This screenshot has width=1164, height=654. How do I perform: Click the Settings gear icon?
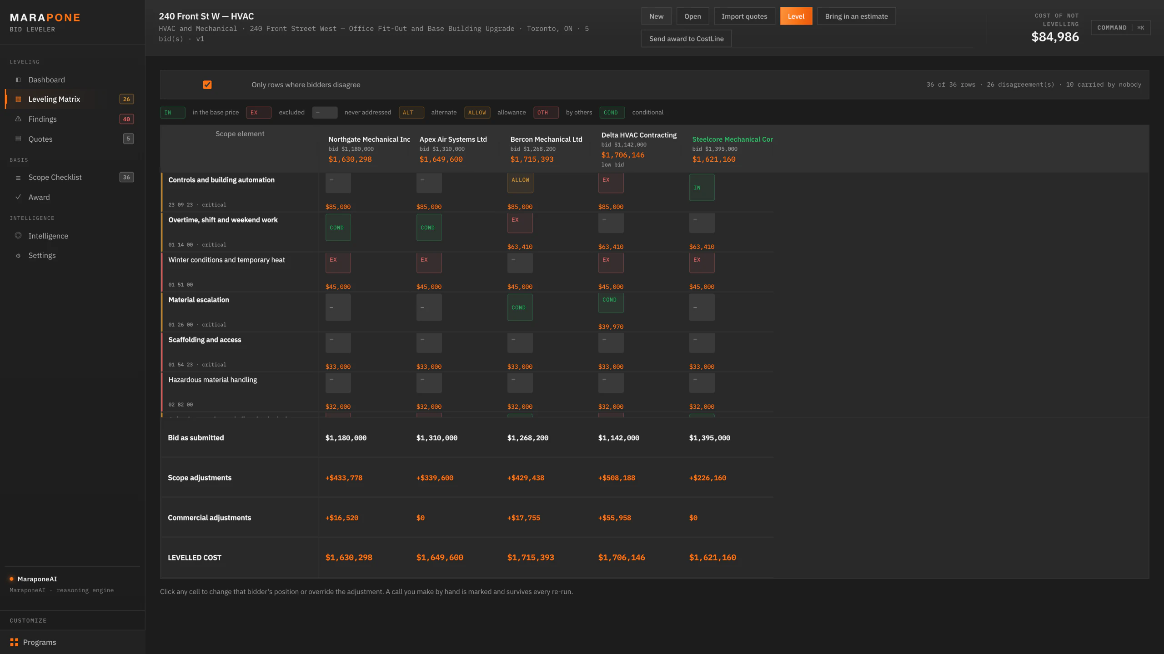18,256
